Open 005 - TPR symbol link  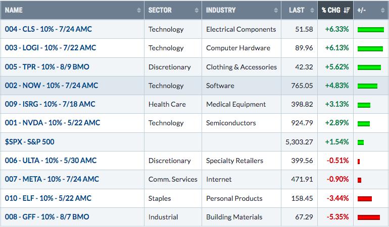[47, 67]
